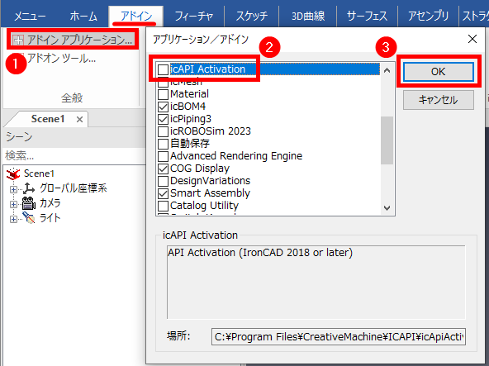Select the アドイン ribbon tab

point(136,16)
